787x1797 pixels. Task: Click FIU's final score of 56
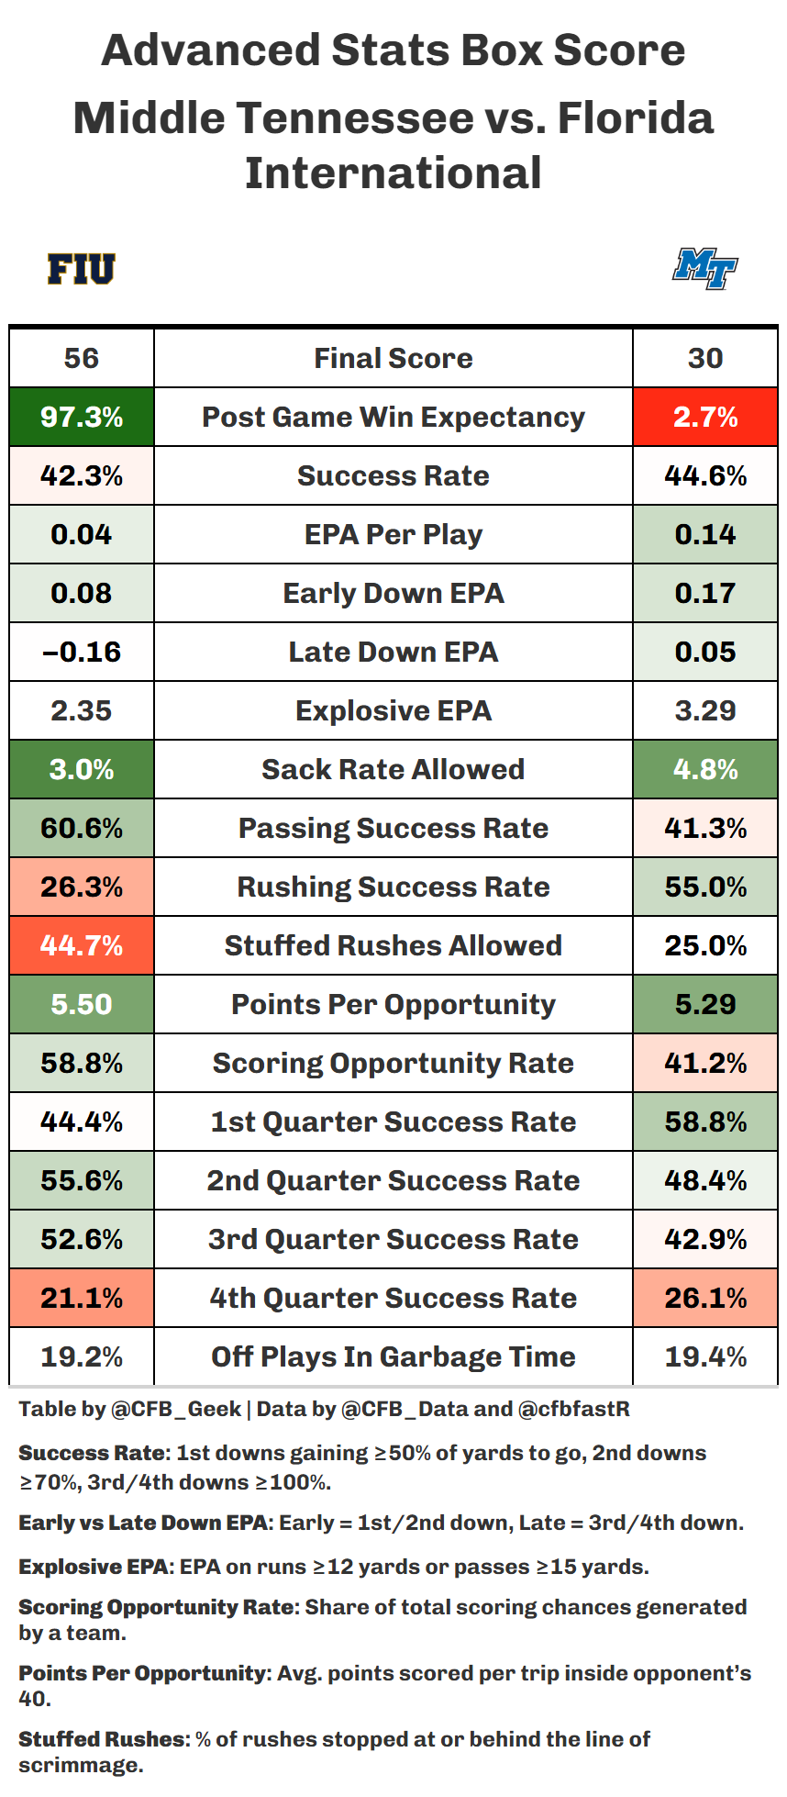(x=82, y=359)
